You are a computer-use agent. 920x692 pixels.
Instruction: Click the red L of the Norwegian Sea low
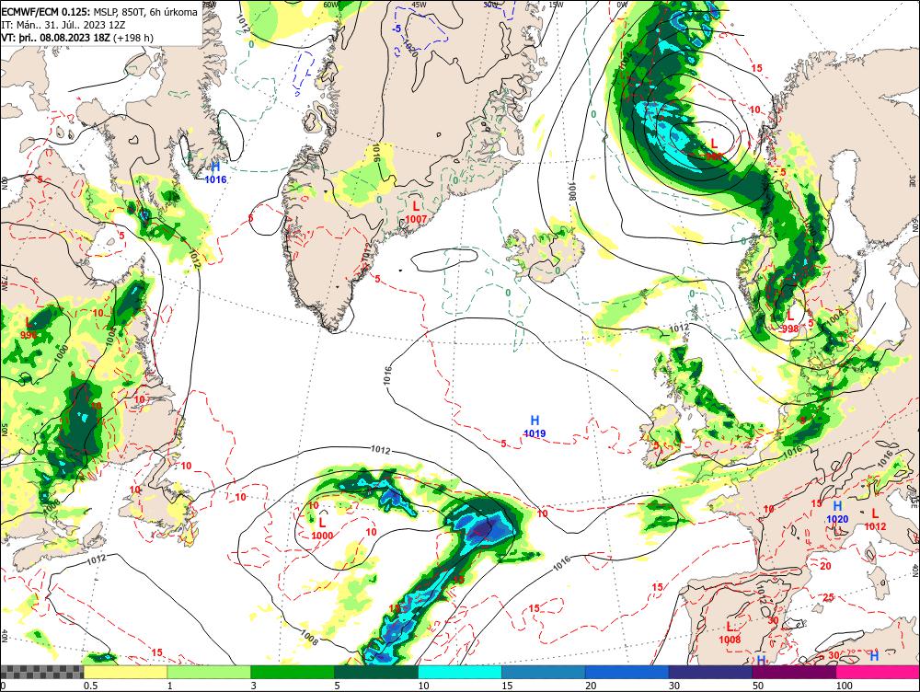[714, 144]
